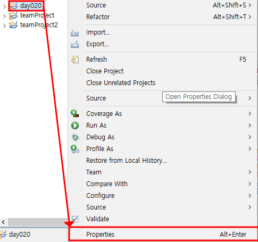Expand the teamProject2 tree node
Viewport: 258px width, 242px height.
[x=4, y=26]
